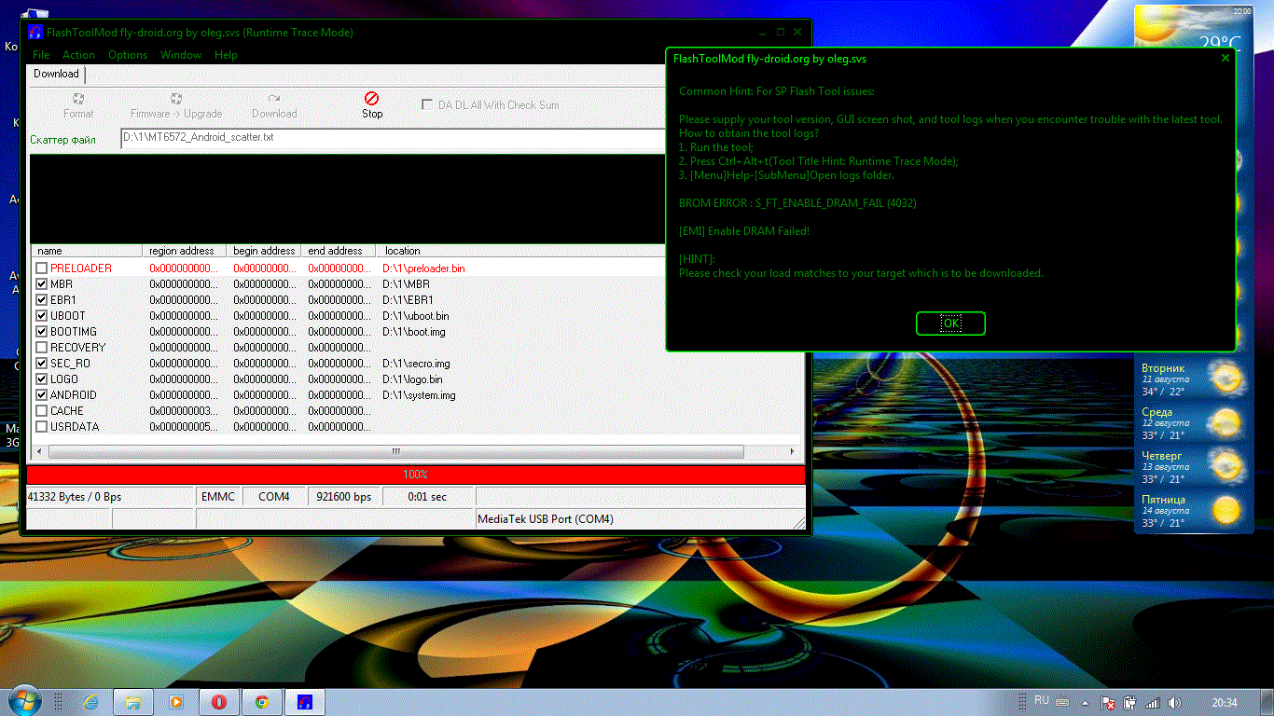The image size is (1274, 716).
Task: Uncheck the SEC_RO partition checkbox
Action: 41,364
